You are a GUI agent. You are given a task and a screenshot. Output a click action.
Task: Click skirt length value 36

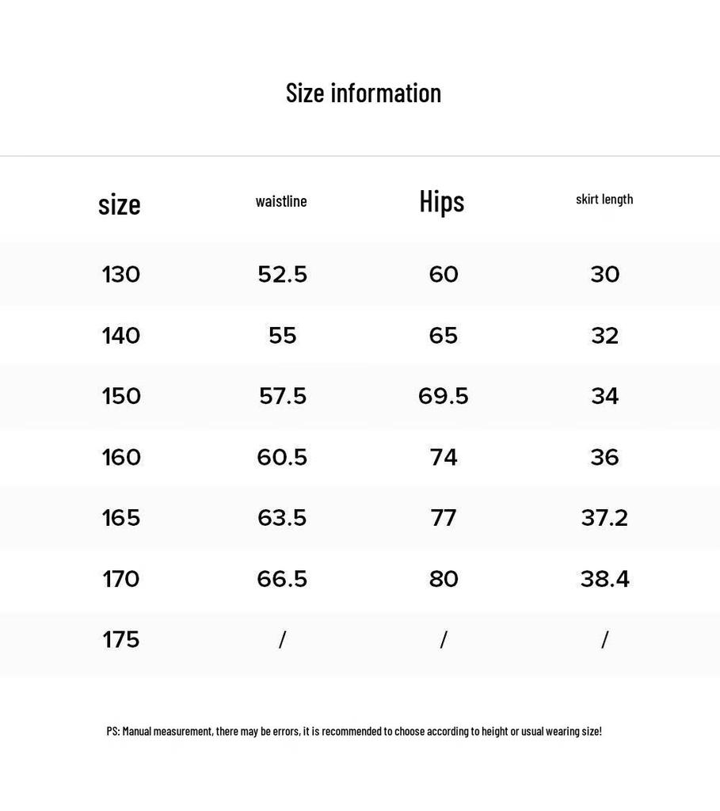tap(604, 457)
